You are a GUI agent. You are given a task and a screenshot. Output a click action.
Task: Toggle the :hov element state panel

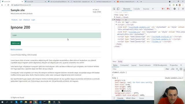pyautogui.click(x=167, y=69)
